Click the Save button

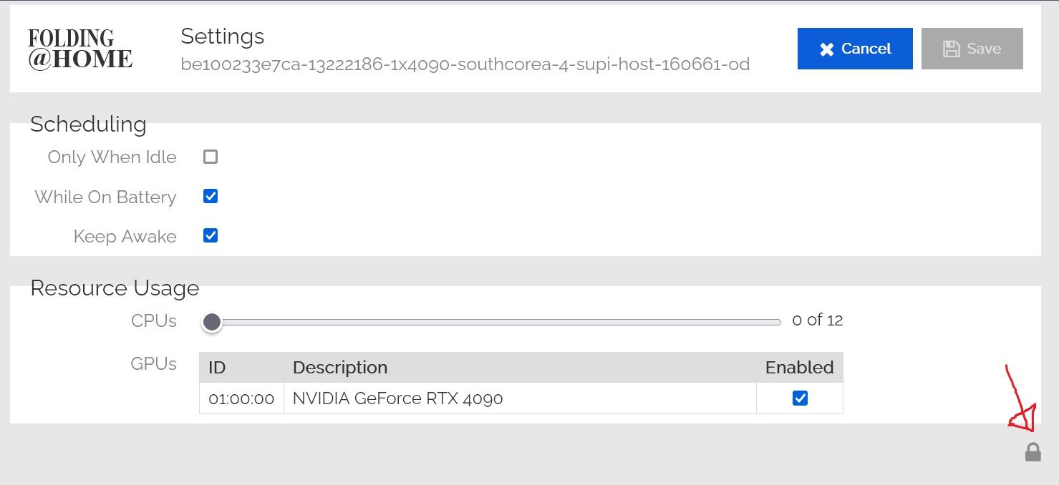pyautogui.click(x=972, y=49)
